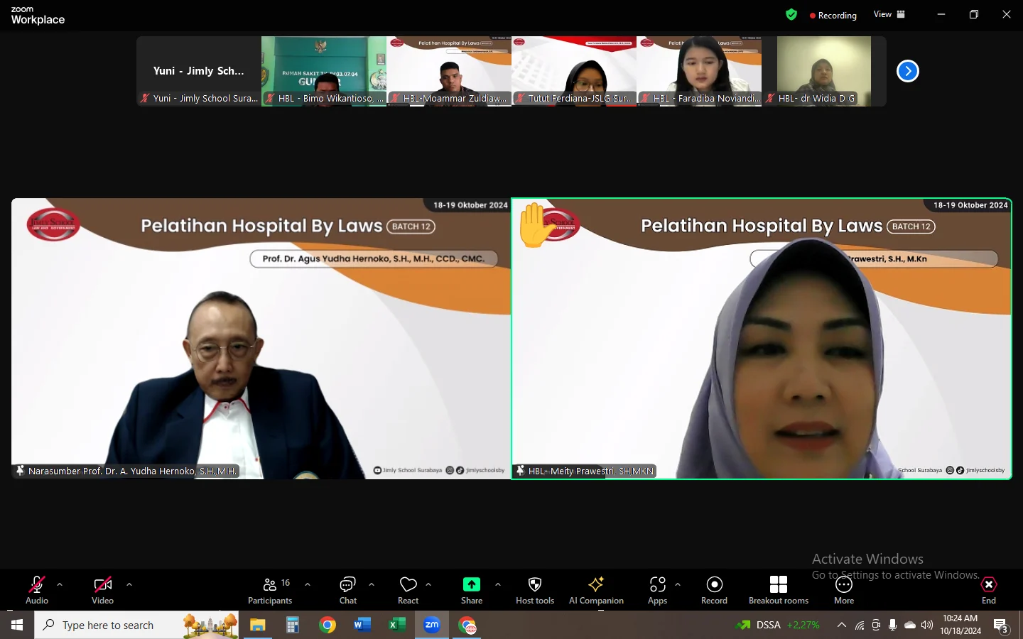Open Host tools shield icon

click(x=535, y=589)
